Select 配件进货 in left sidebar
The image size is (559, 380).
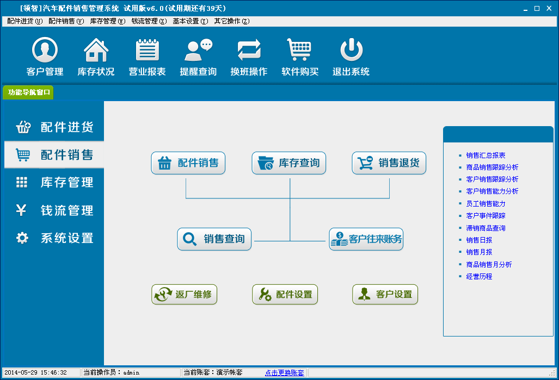(x=54, y=127)
